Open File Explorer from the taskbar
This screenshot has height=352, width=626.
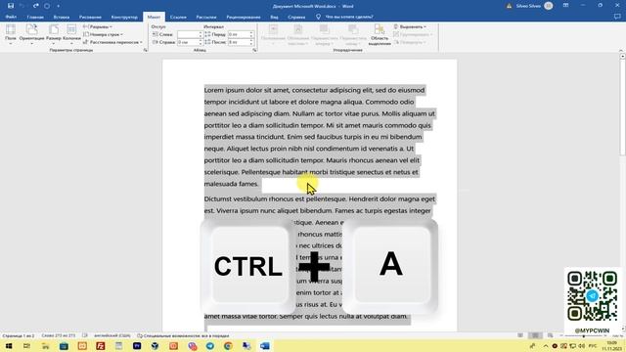point(45,346)
